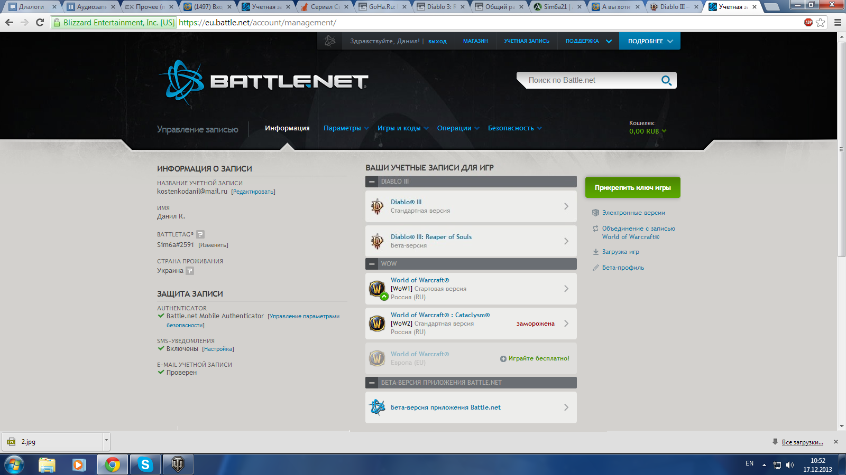Open the Chrome menu button
846x475 pixels.
click(x=838, y=22)
